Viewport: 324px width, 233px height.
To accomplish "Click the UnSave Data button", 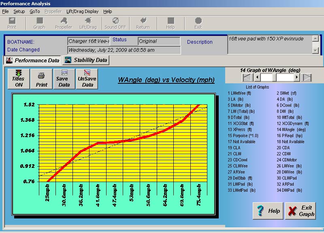I will (87, 79).
